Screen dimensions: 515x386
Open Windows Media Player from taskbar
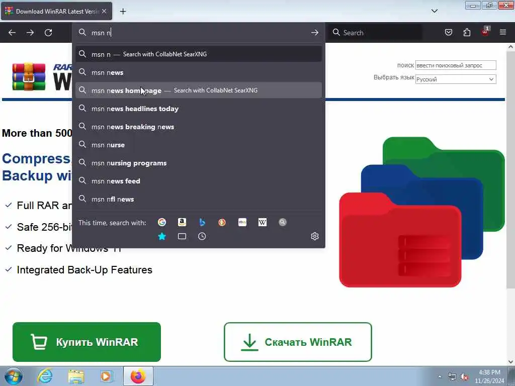tap(106, 376)
